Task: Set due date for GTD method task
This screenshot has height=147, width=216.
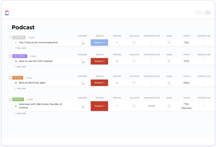Action: (x=134, y=61)
